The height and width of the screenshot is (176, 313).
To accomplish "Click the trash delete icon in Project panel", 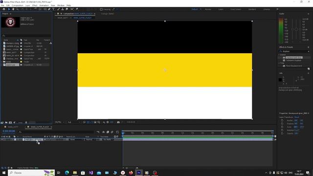I will pyautogui.click(x=26, y=122).
